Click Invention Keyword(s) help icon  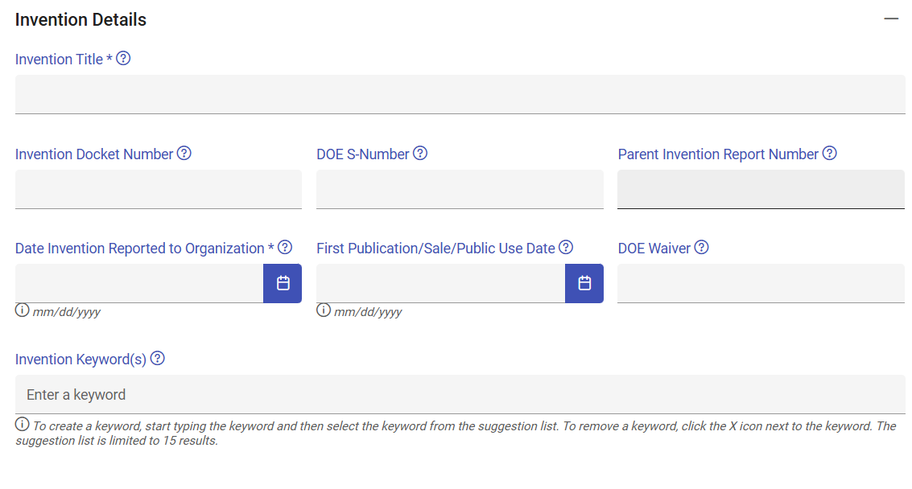157,359
